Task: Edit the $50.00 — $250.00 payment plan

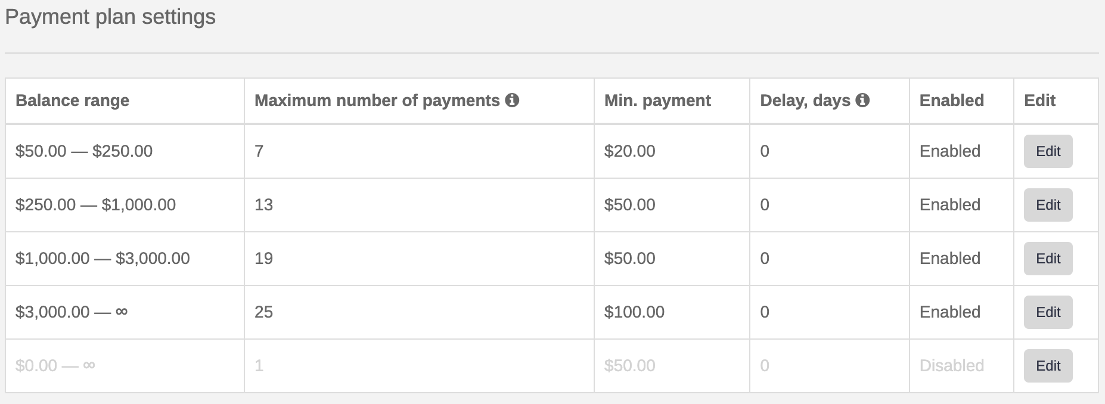Action: click(1048, 151)
